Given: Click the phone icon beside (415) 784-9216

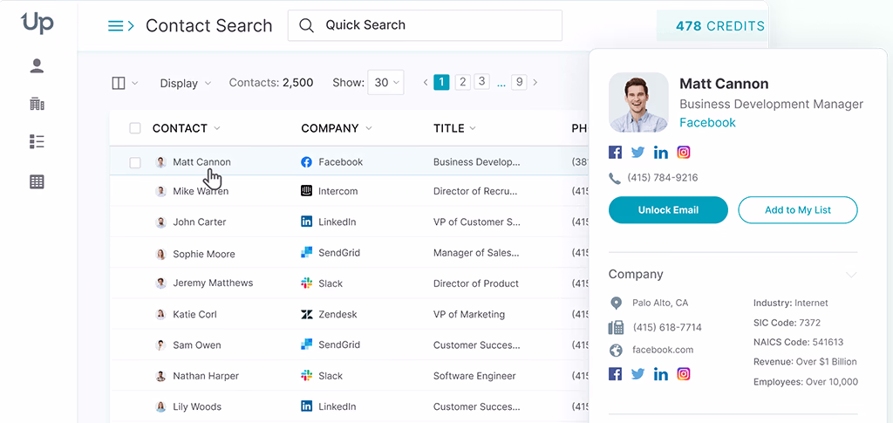Looking at the screenshot, I should tap(615, 179).
